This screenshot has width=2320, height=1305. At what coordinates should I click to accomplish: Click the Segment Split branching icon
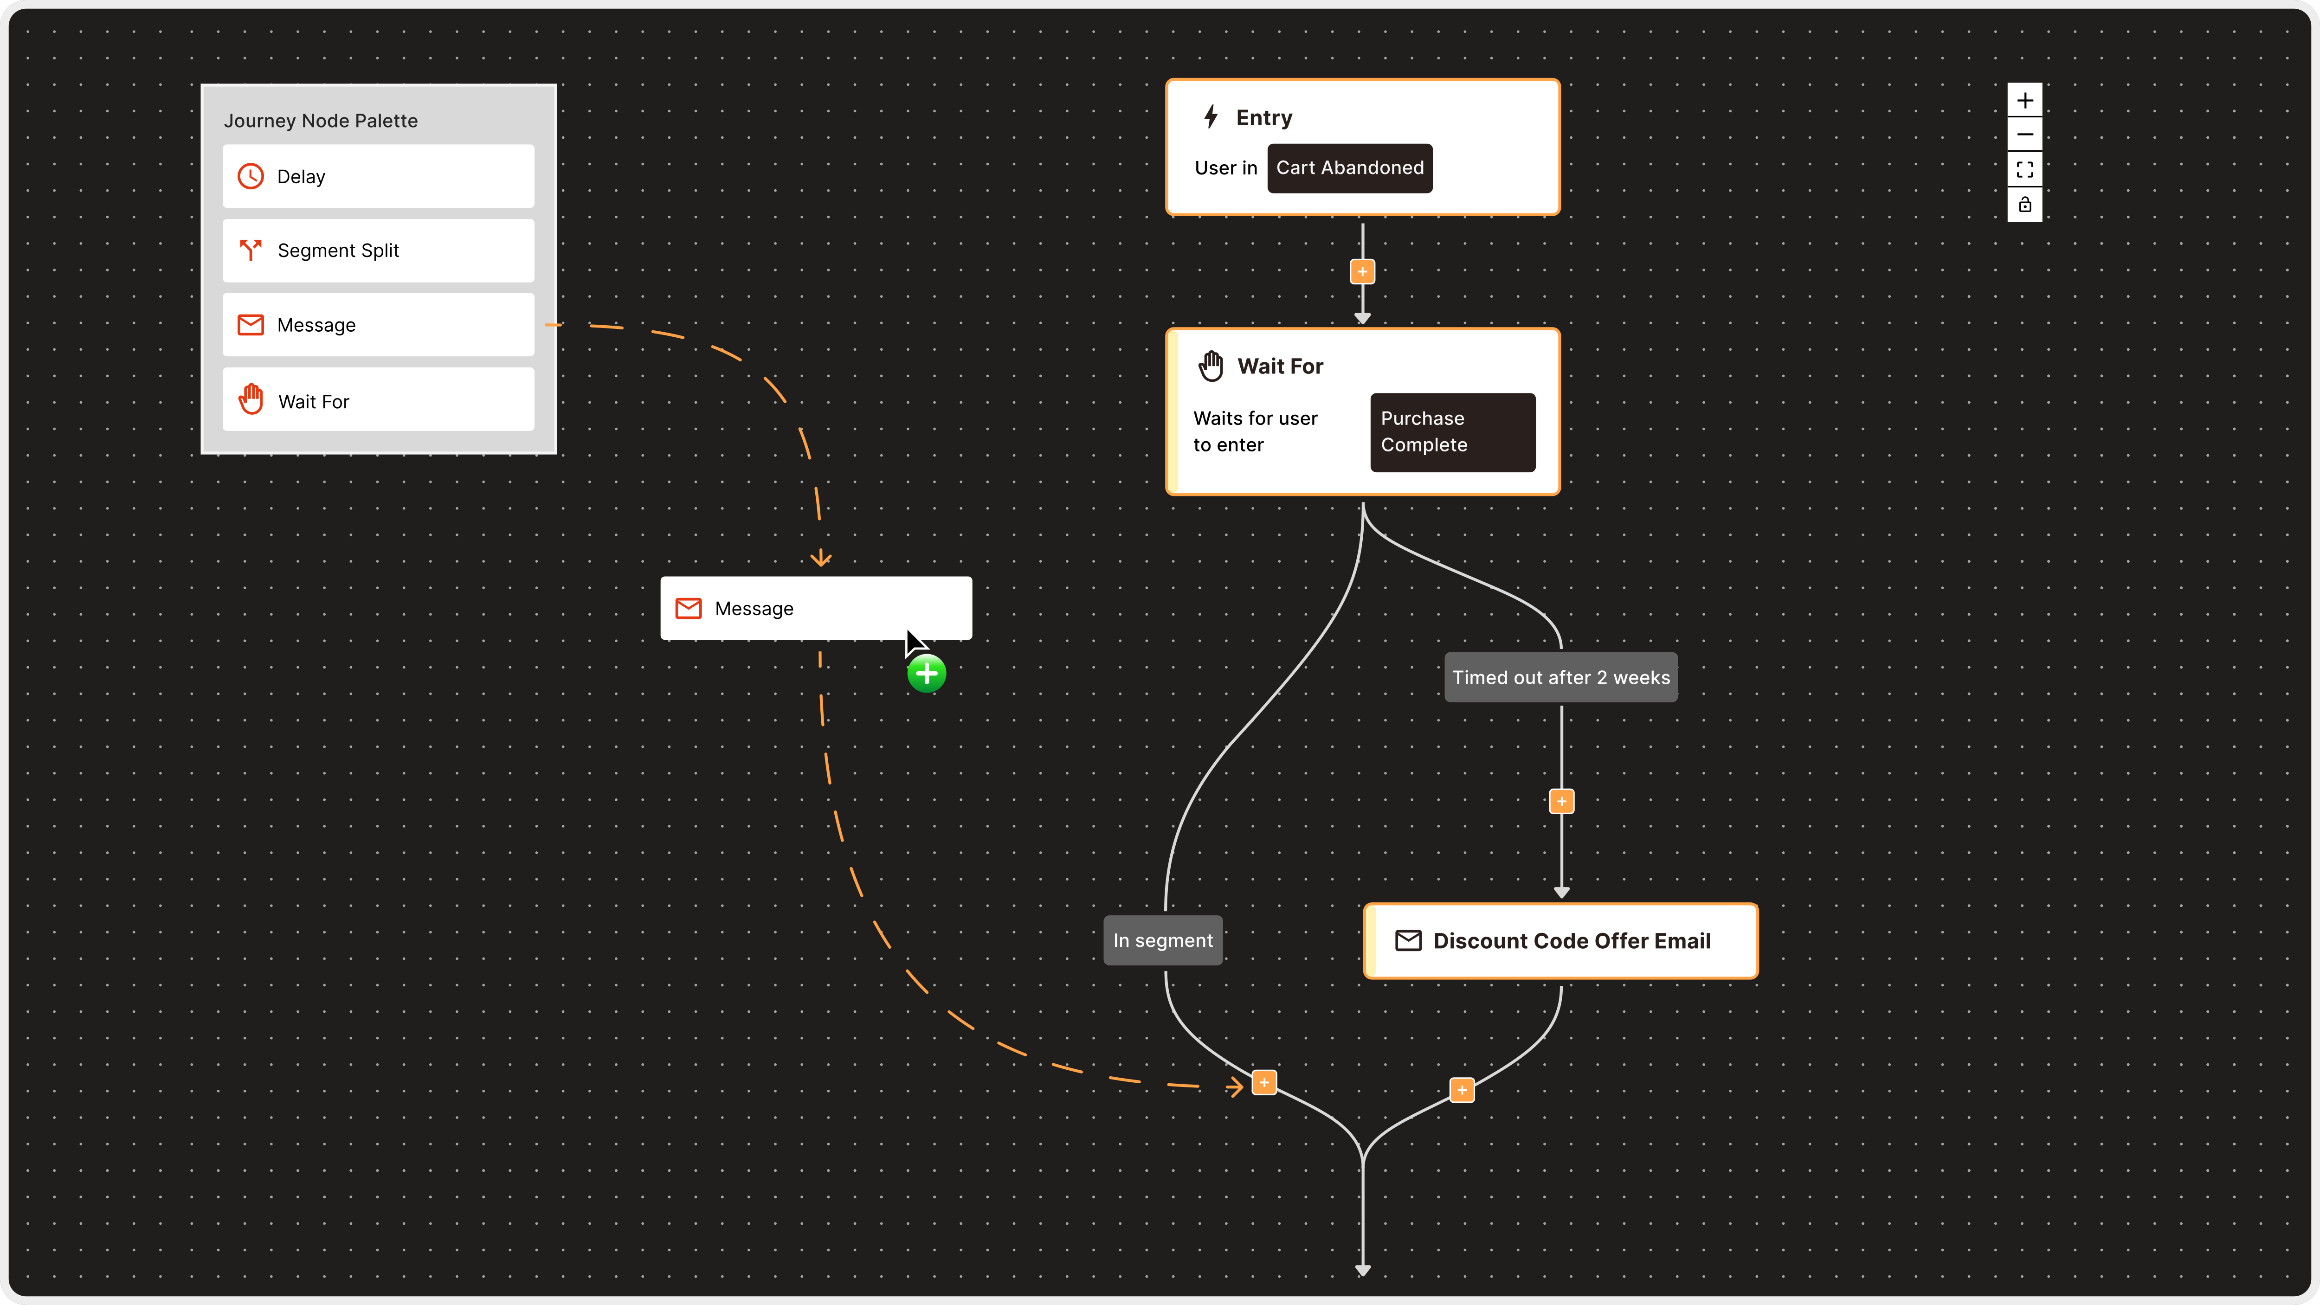(251, 250)
